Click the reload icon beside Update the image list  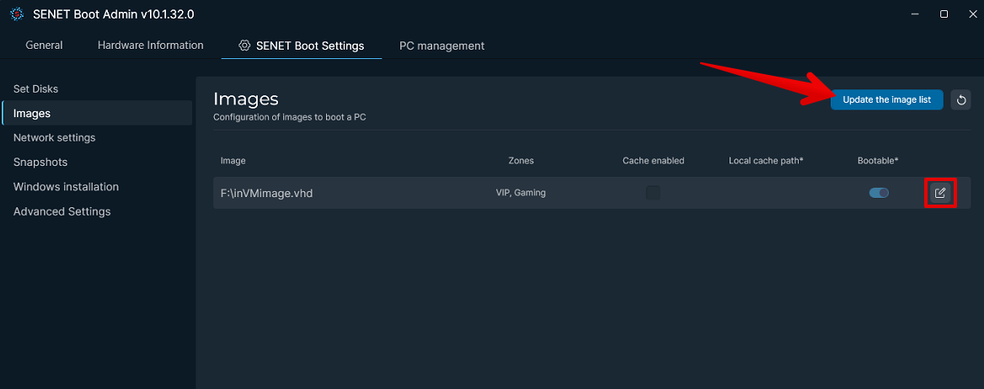[x=960, y=99]
